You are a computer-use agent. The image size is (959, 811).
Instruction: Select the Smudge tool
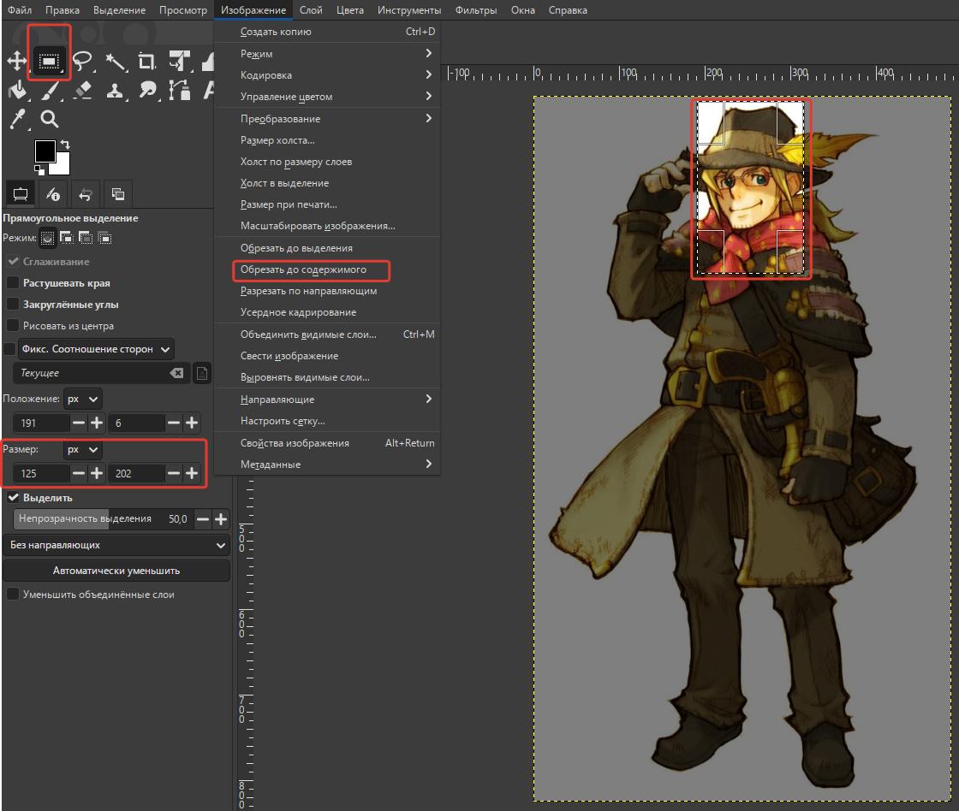(147, 91)
